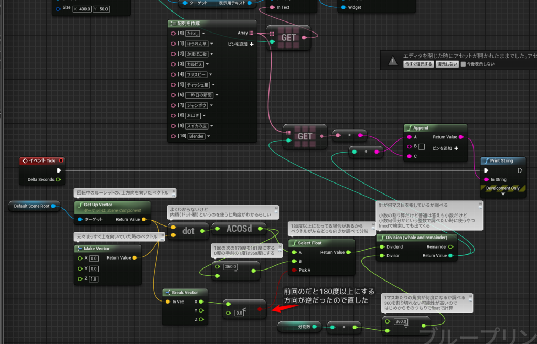Click the In String pin on Print String
The image size is (537, 344).
[x=486, y=179]
